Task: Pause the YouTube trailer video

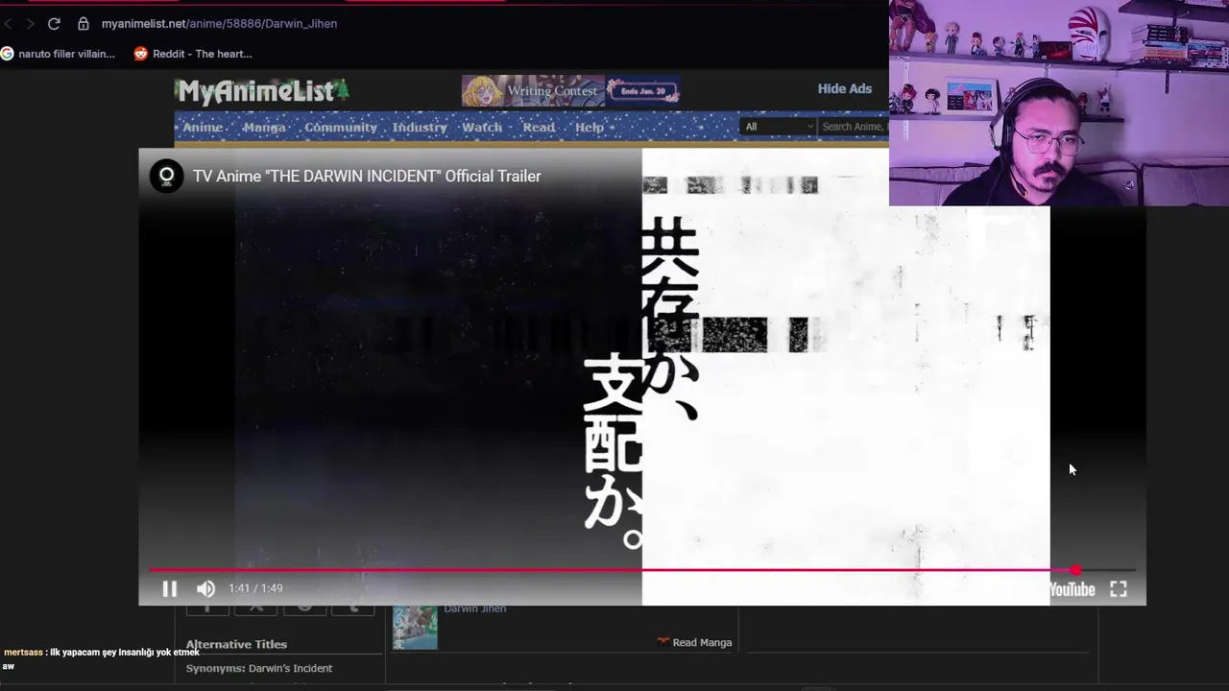Action: (169, 588)
